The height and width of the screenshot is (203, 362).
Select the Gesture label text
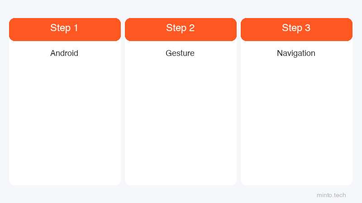[x=180, y=53]
